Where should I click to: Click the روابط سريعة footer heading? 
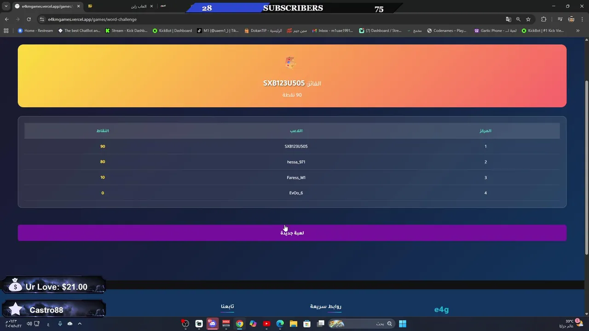tap(326, 306)
